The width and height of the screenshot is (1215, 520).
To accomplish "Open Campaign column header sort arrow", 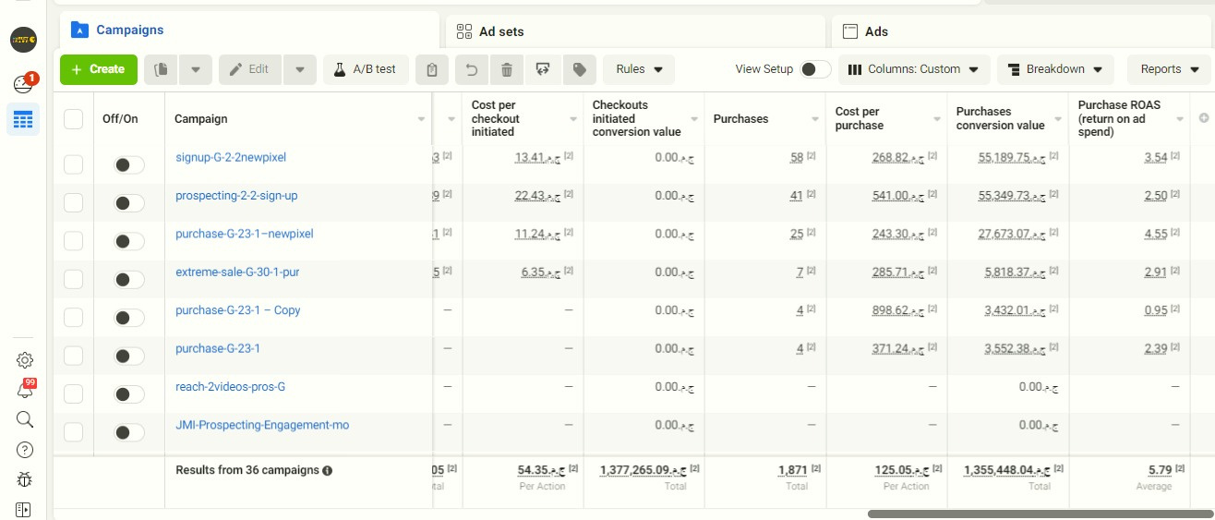I will pos(421,119).
